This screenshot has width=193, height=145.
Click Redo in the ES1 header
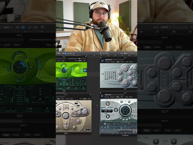click(x=63, y=61)
